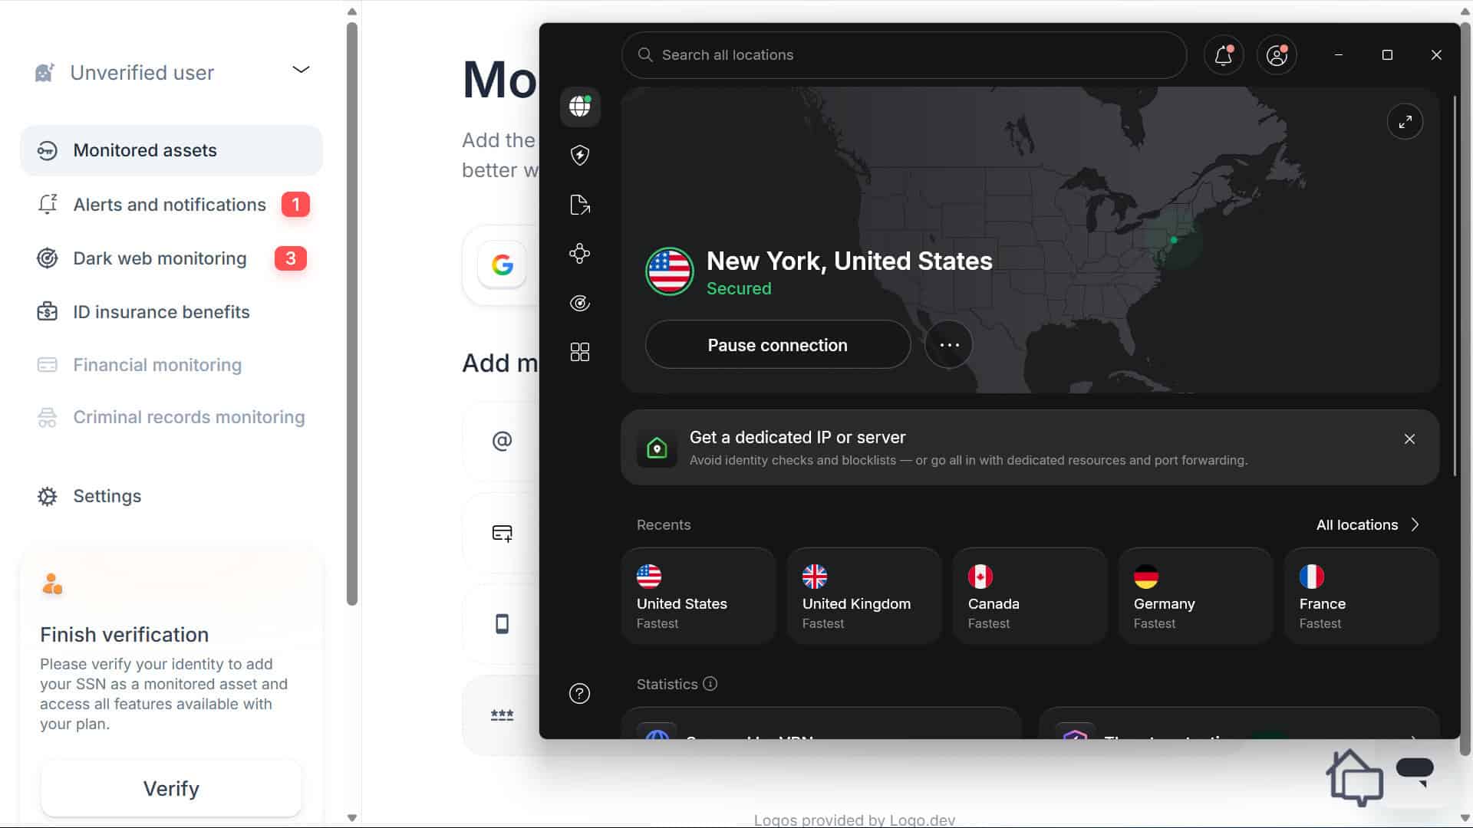Open account profile icon in VPN window

tap(1277, 55)
